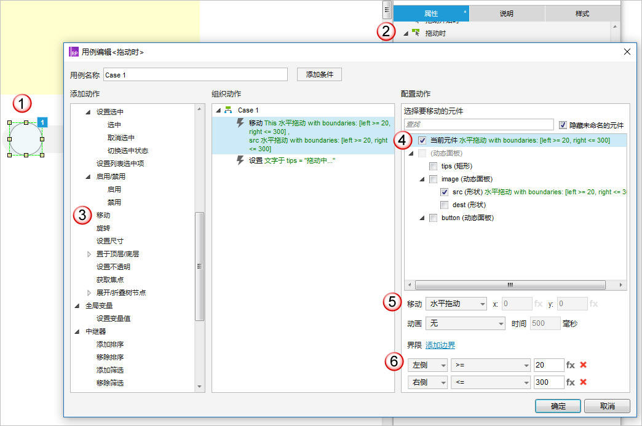Switch to the 说明 tab
The width and height of the screenshot is (642, 426).
(507, 14)
